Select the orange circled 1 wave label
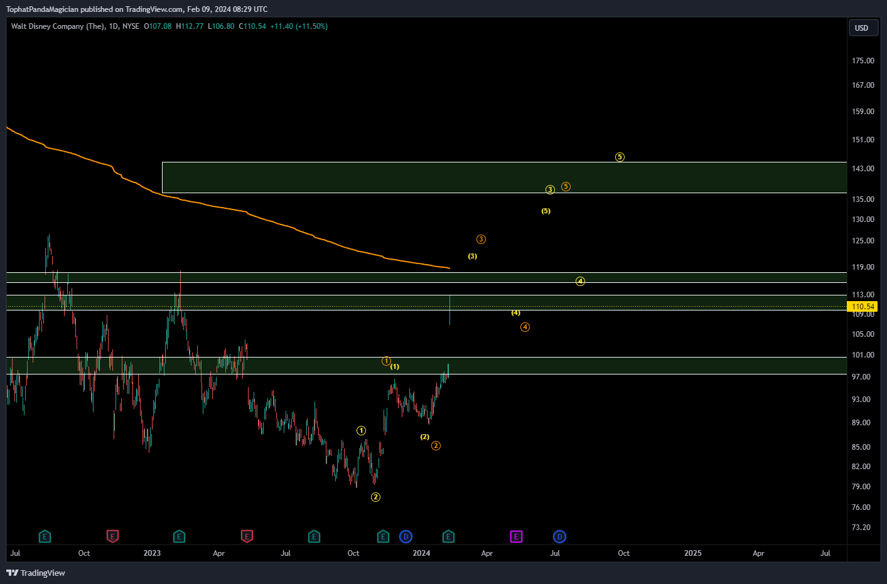The image size is (887, 584). tap(386, 361)
